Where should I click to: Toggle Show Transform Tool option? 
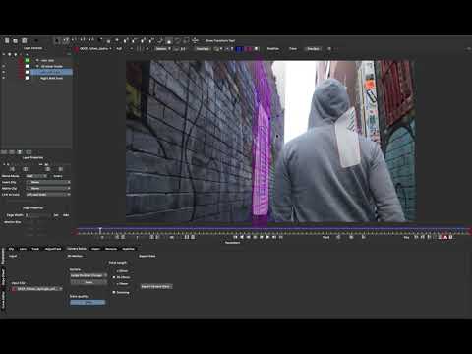[x=220, y=40]
